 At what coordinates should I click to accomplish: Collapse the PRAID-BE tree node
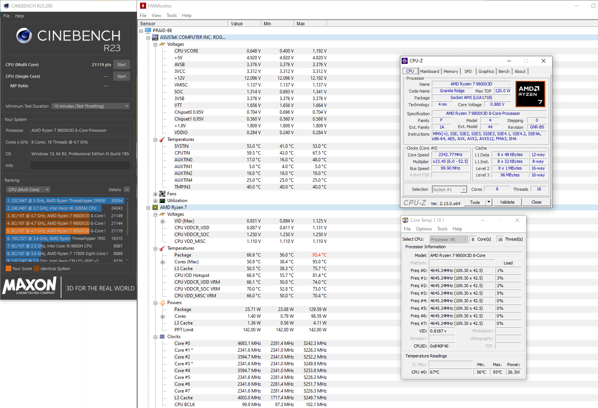141,31
